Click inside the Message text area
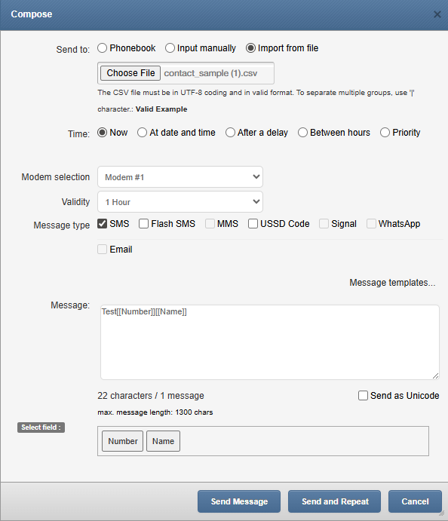The width and height of the screenshot is (448, 521). pos(270,342)
